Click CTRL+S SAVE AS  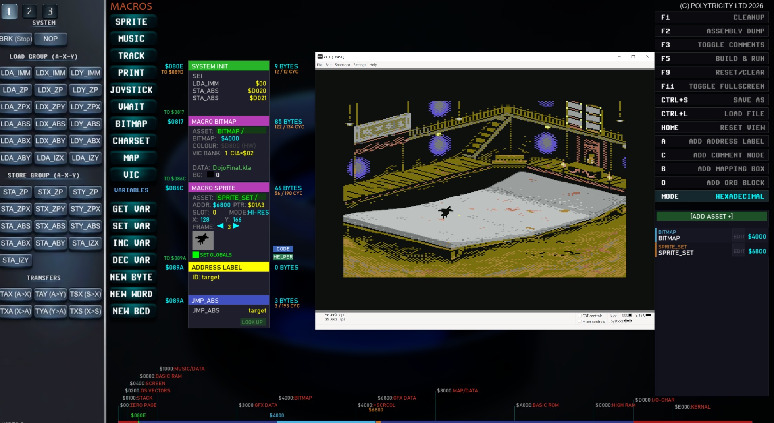point(712,100)
